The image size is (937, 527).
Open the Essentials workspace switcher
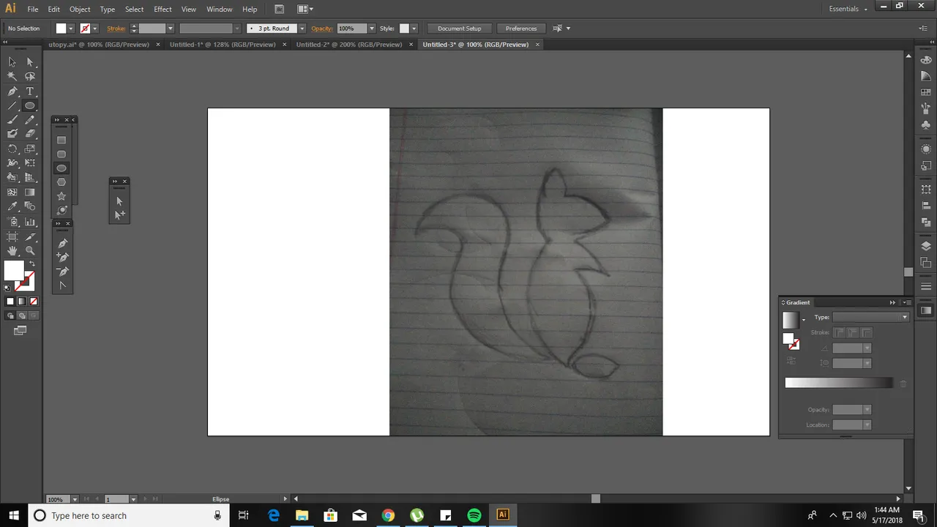[848, 9]
